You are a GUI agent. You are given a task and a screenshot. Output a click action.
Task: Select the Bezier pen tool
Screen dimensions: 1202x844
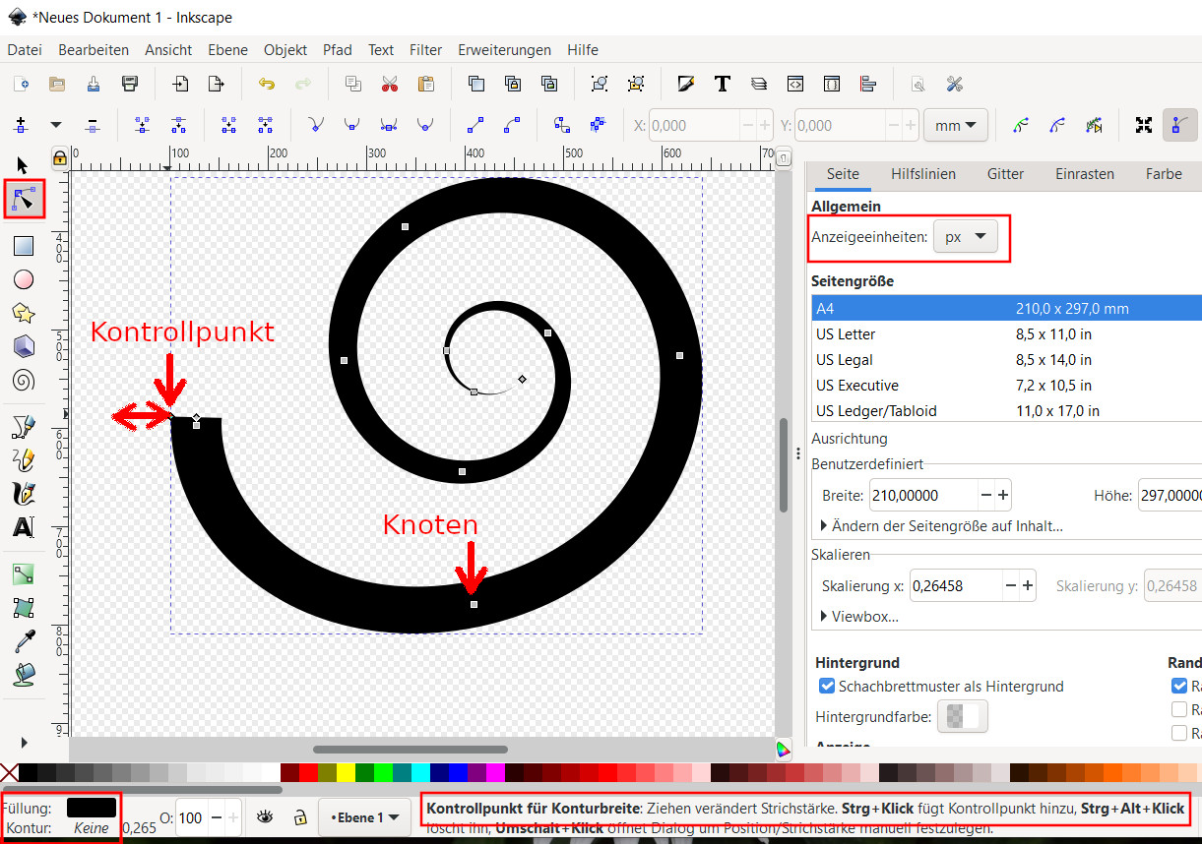(24, 426)
